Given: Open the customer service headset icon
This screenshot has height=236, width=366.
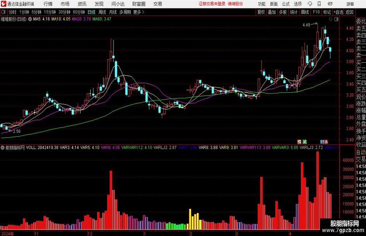Looking at the screenshot, I should tap(310, 4).
